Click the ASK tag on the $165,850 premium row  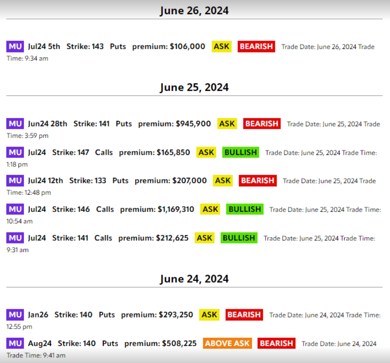[206, 152]
